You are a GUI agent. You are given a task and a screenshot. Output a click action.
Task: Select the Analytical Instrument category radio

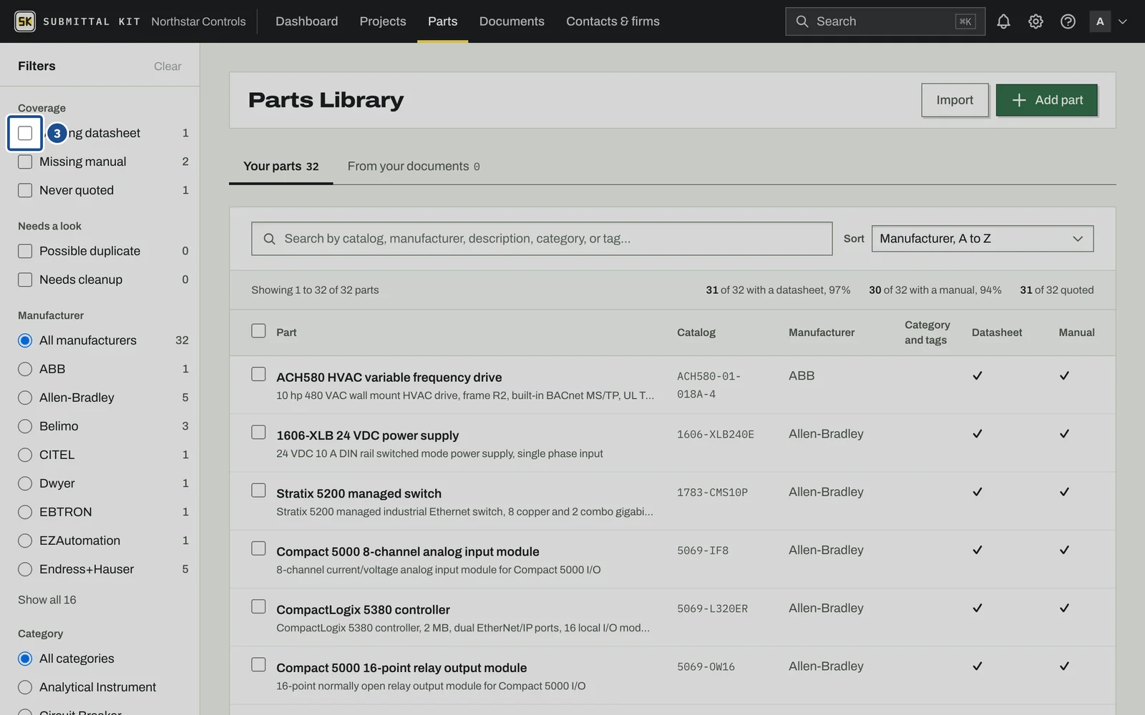(x=25, y=687)
